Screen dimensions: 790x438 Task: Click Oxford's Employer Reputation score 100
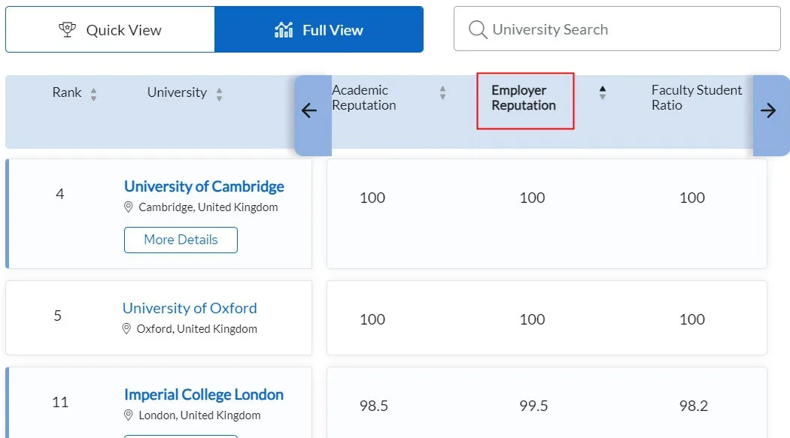(532, 319)
